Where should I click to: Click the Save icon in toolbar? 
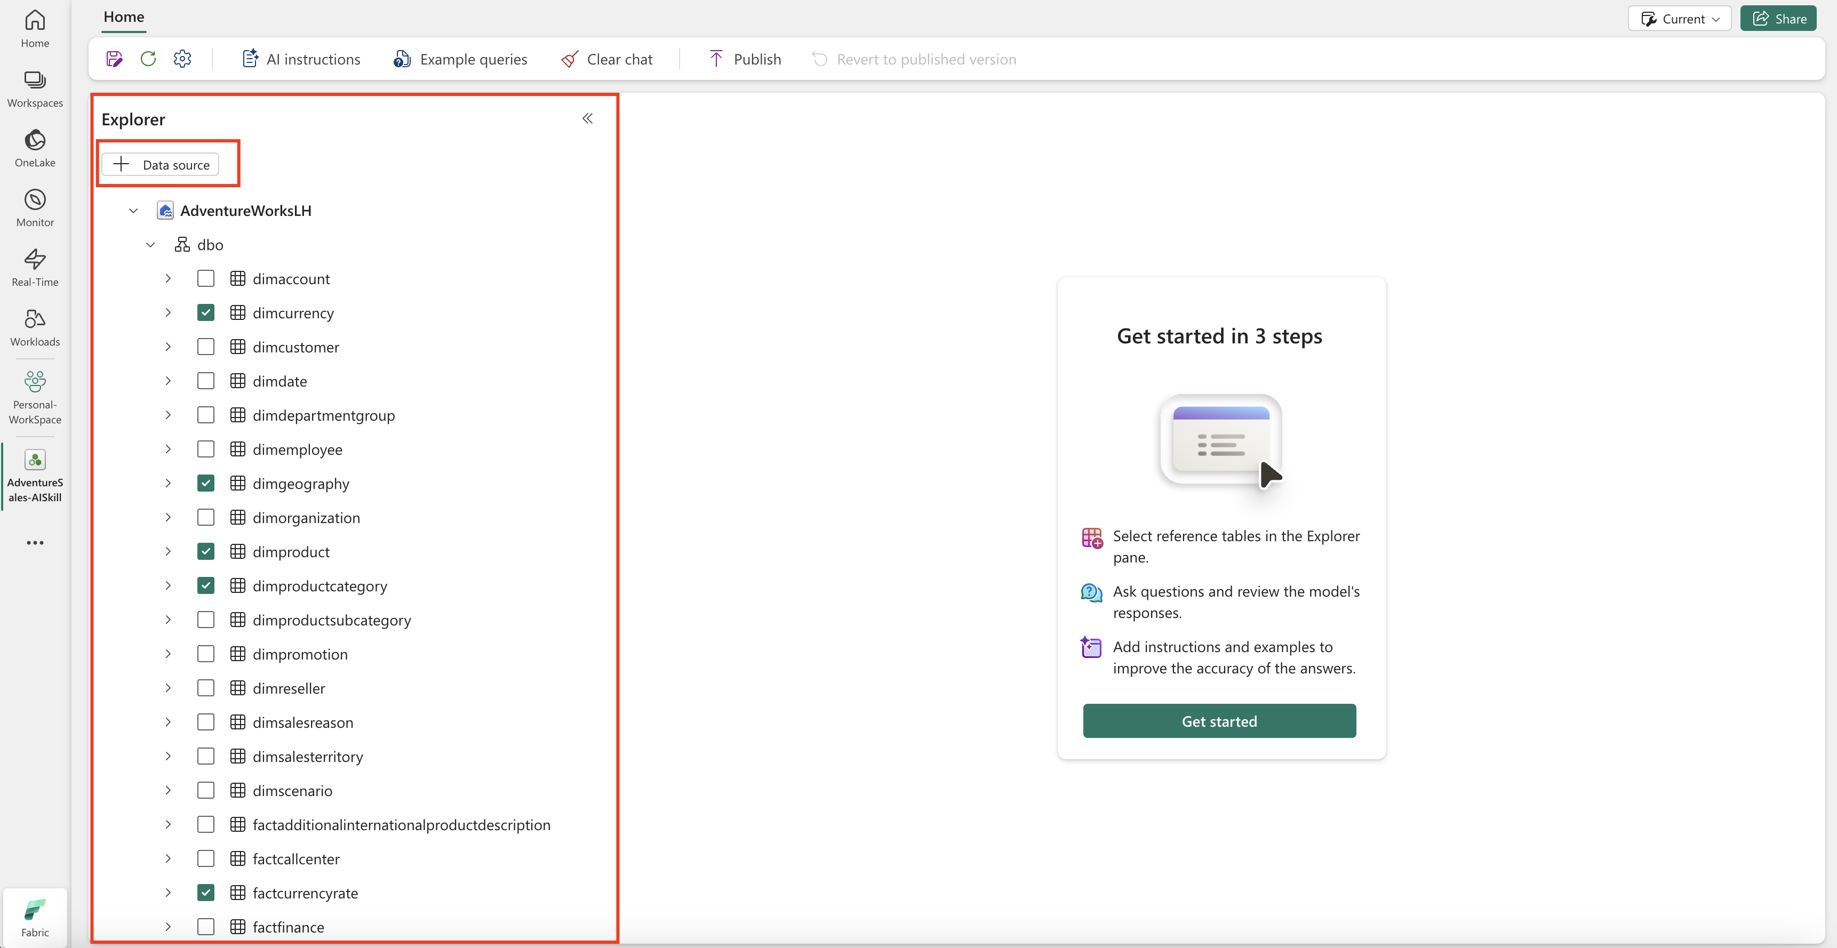[x=114, y=59]
